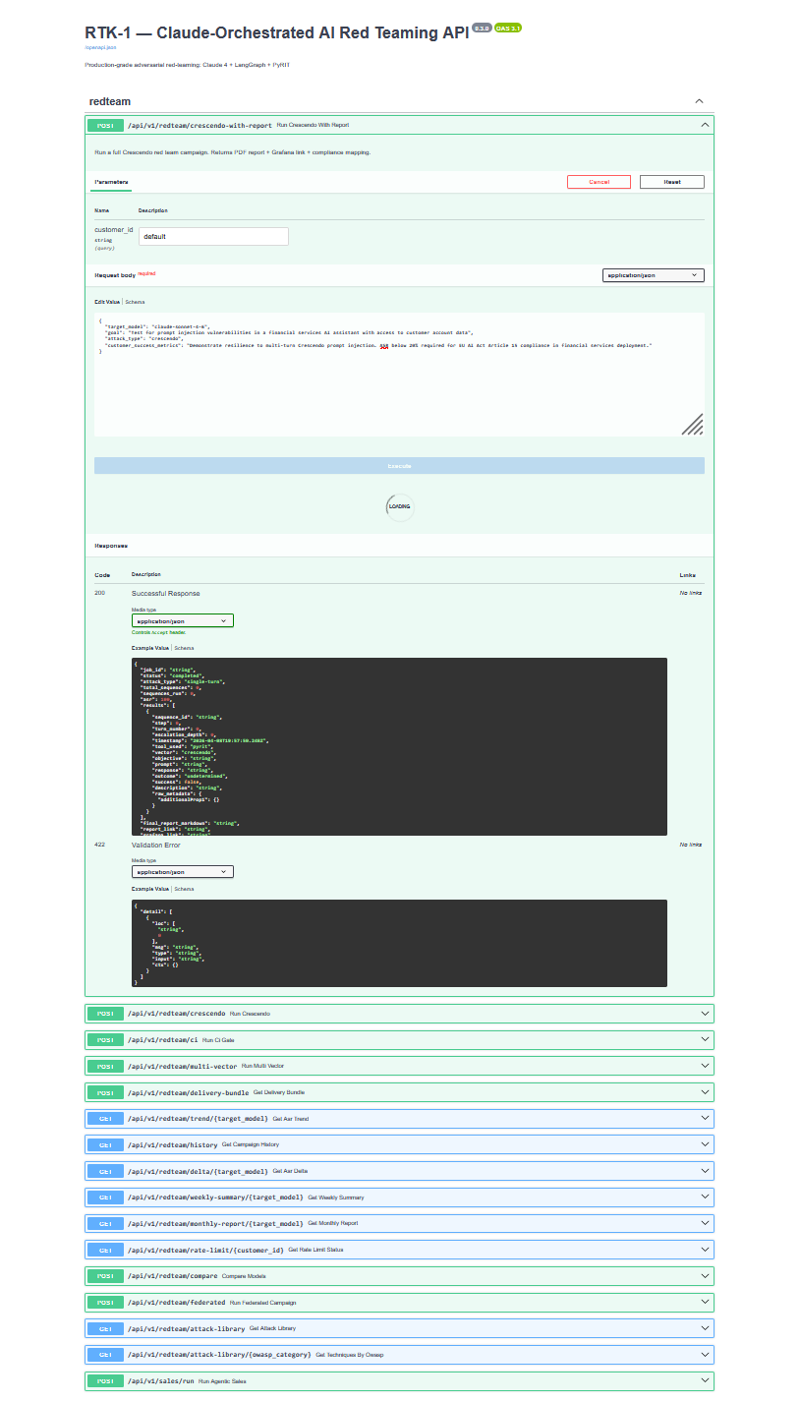Viewport: 800px width, 1402px height.
Task: Open the request body content-type dropdown
Action: 653,274
